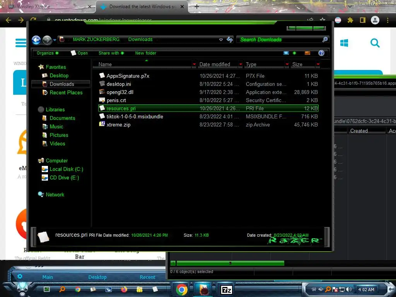Select the resources.pri file row name
The width and height of the screenshot is (396, 297).
121,108
